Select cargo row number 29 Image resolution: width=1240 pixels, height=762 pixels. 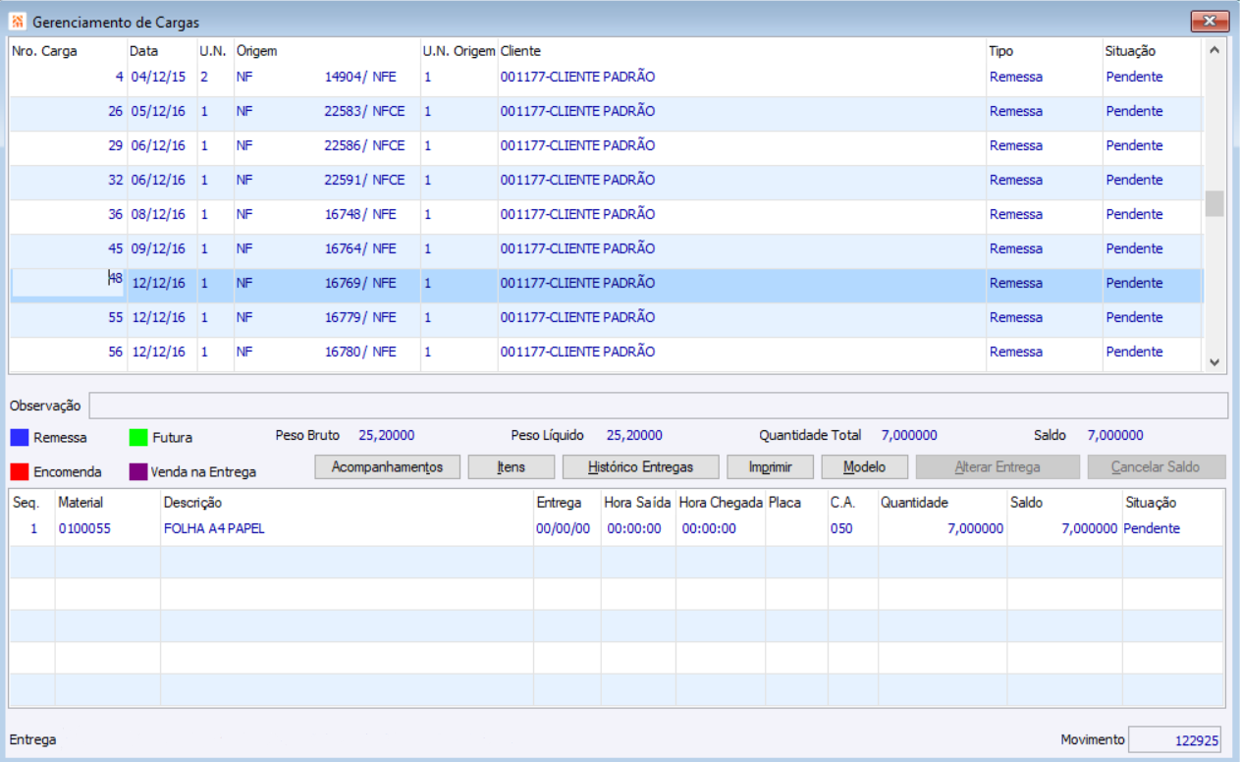coord(606,145)
